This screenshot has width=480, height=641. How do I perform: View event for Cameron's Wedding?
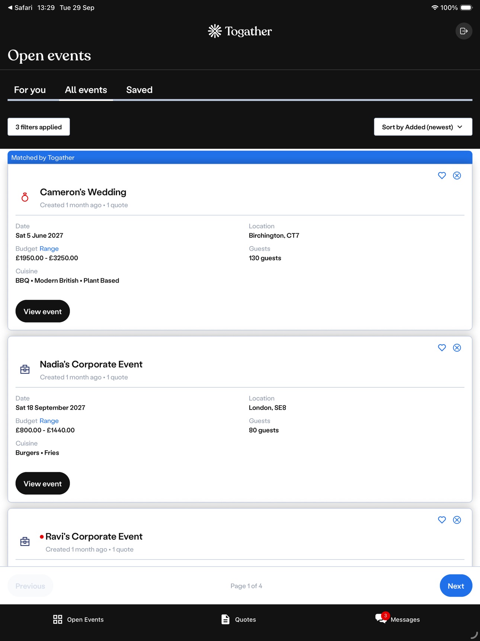(x=43, y=311)
